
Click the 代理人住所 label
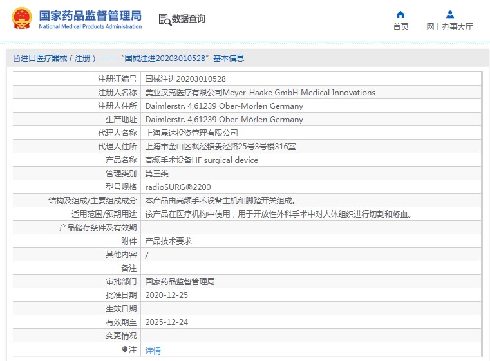click(117, 146)
